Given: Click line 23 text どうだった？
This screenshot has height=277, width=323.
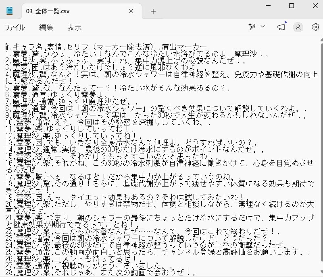Looking at the screenshot, I should click(x=245, y=238).
